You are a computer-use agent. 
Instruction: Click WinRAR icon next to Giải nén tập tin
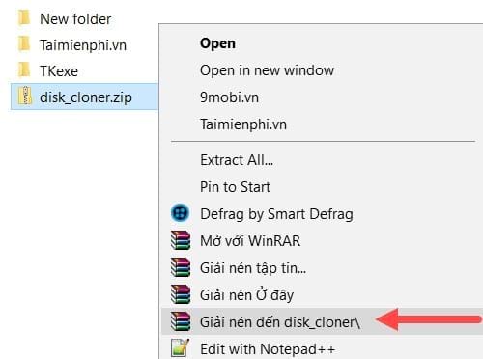coord(181,267)
